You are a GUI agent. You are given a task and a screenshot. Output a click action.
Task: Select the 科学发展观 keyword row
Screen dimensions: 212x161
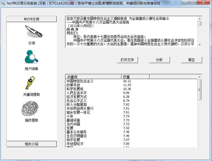point(131,89)
